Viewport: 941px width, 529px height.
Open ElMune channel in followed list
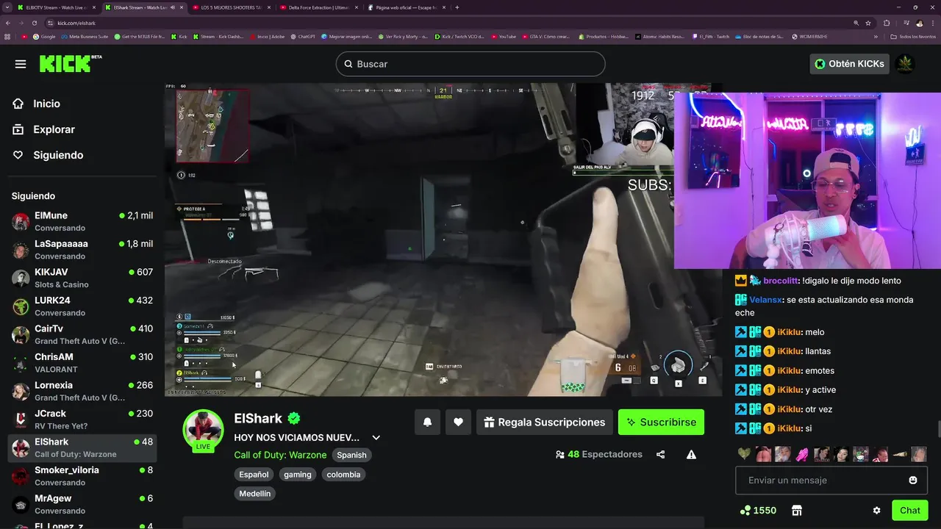tap(82, 221)
